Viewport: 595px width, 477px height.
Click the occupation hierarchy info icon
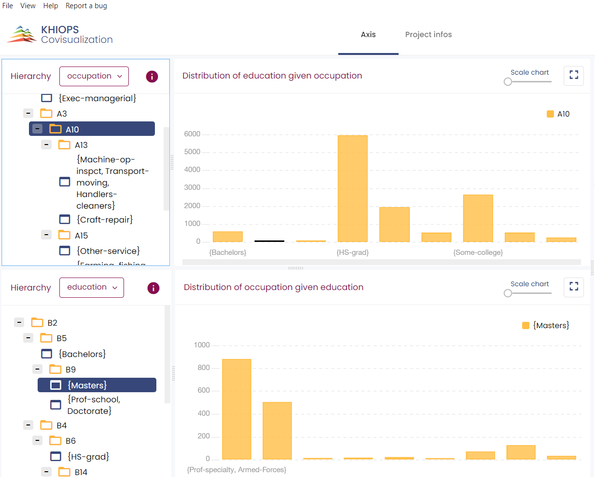pyautogui.click(x=152, y=77)
